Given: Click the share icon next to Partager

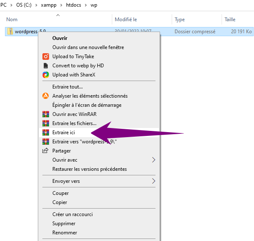Looking at the screenshot, I should pos(46,151).
